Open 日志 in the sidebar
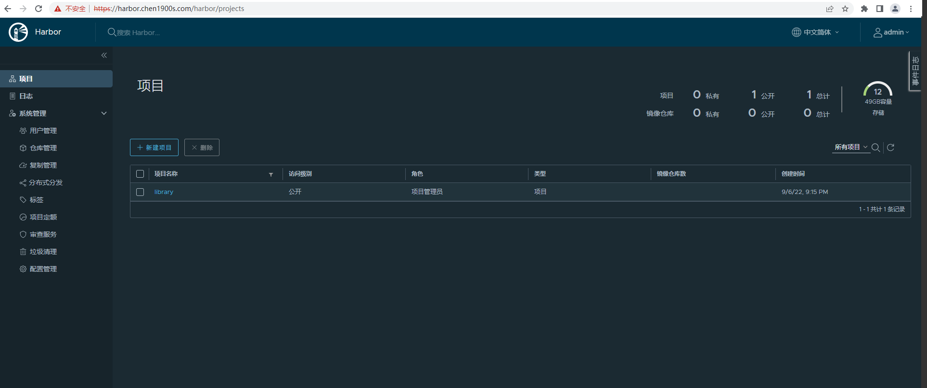Viewport: 927px width, 388px height. [26, 96]
